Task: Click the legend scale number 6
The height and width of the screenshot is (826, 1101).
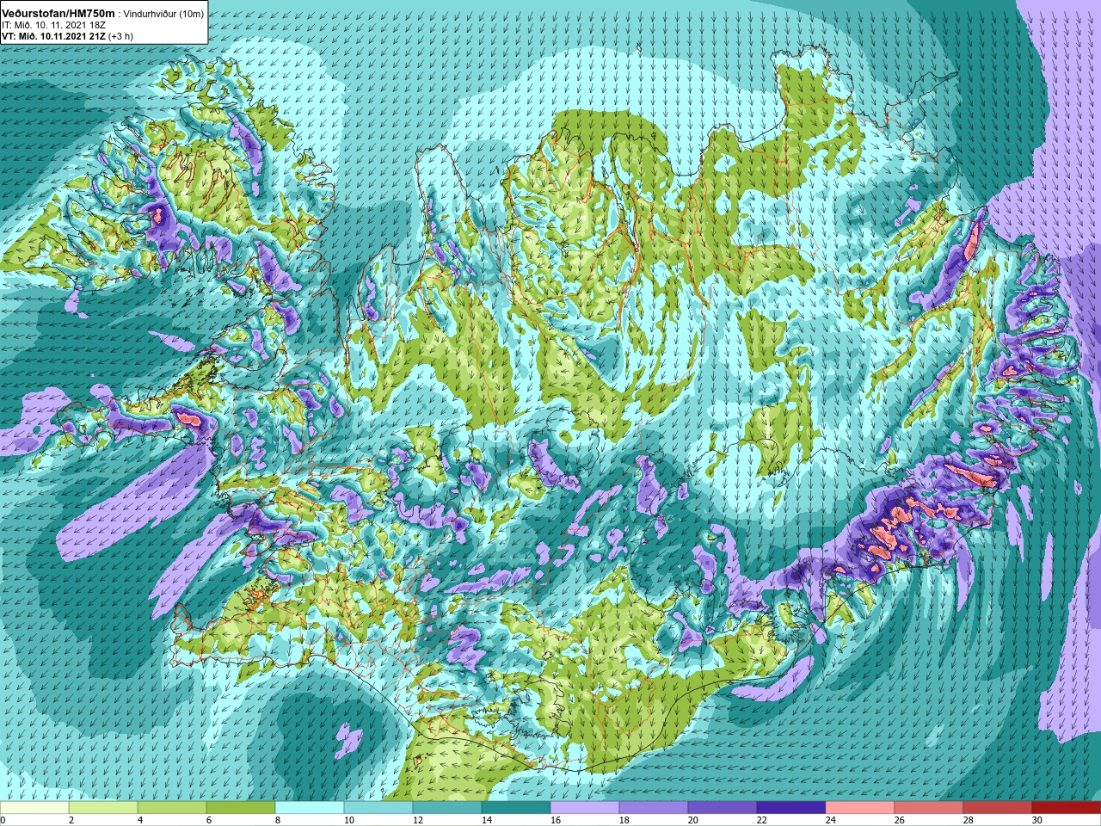Action: [209, 820]
